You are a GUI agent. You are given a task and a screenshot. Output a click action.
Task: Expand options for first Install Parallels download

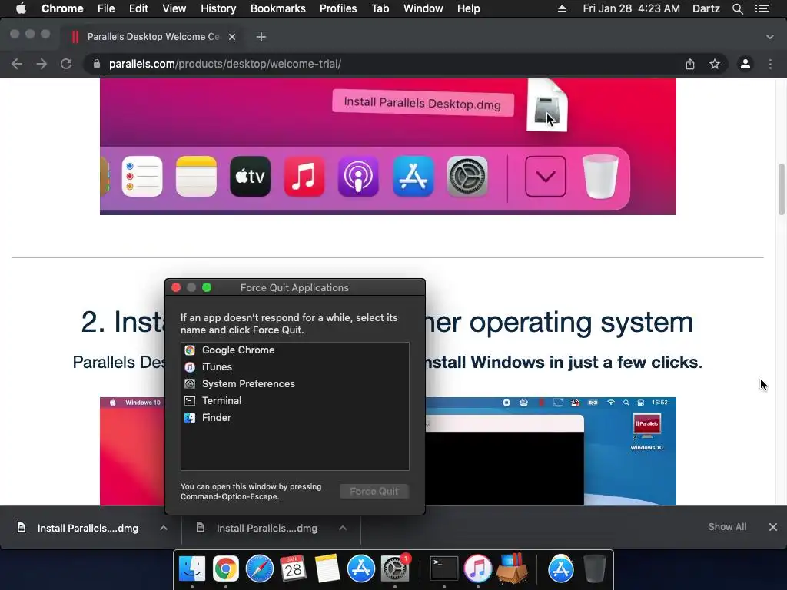coord(164,528)
